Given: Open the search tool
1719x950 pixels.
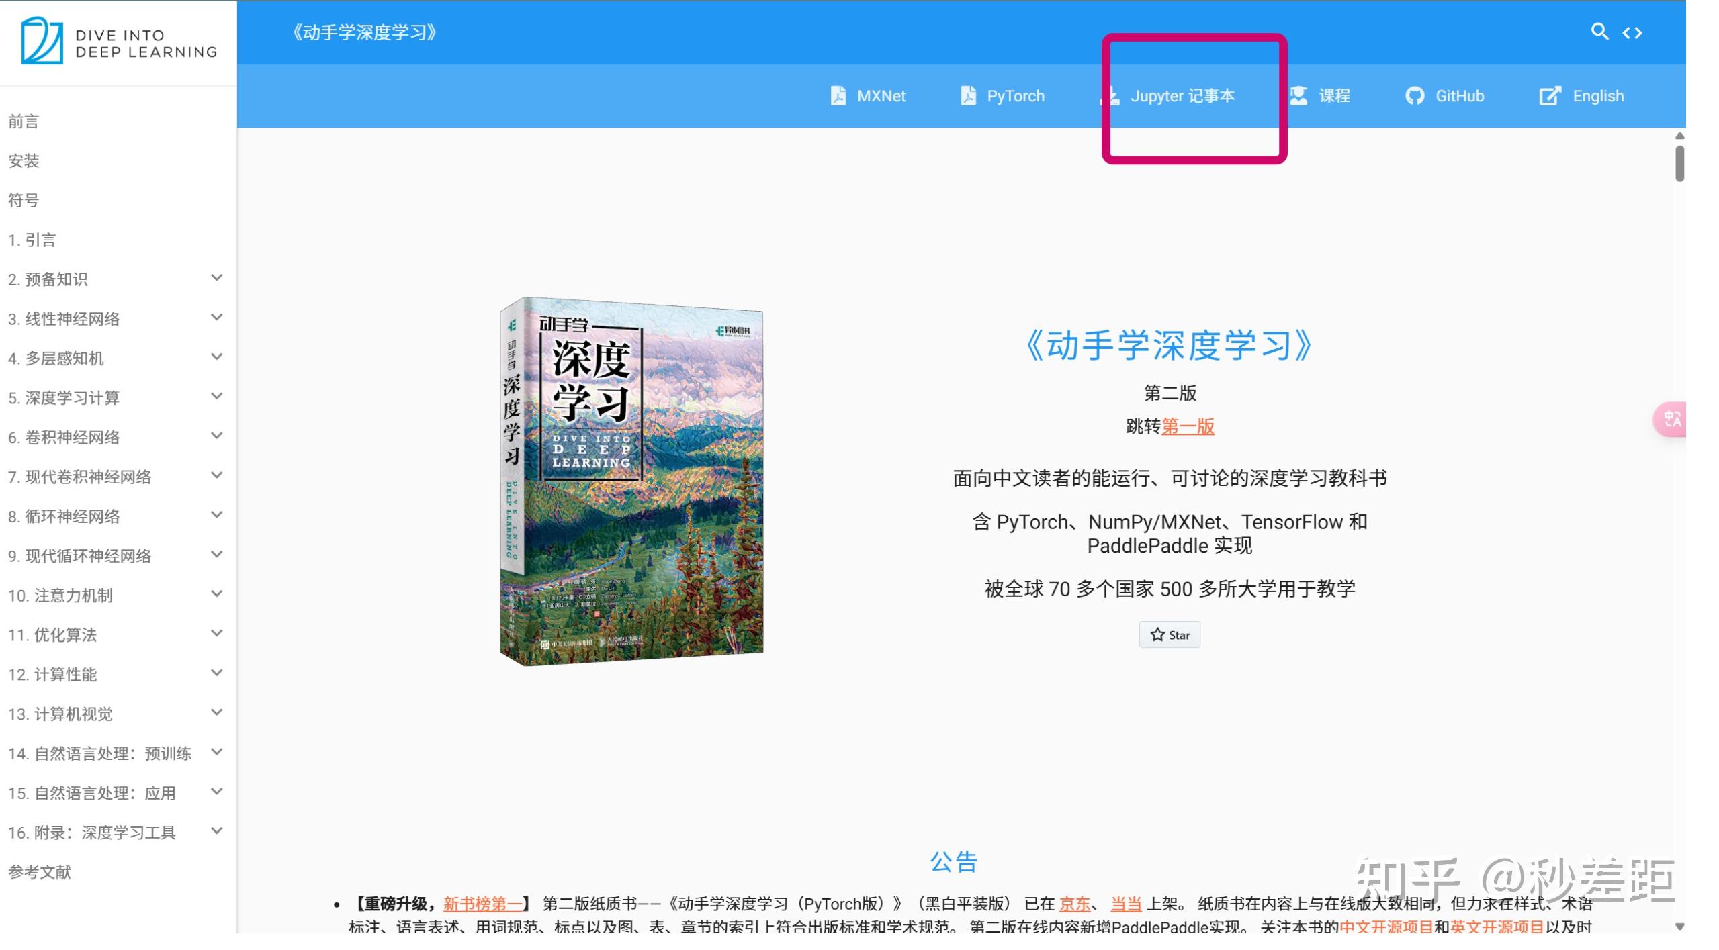Looking at the screenshot, I should click(1601, 32).
